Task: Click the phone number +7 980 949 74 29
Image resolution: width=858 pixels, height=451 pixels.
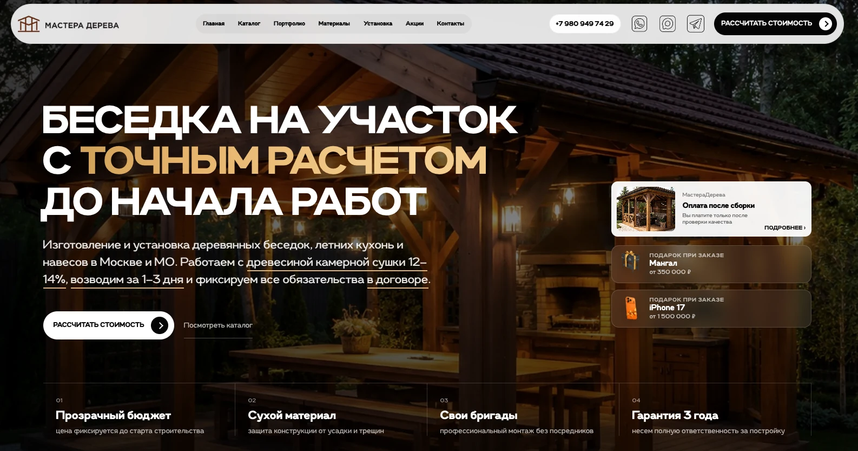Action: point(585,24)
